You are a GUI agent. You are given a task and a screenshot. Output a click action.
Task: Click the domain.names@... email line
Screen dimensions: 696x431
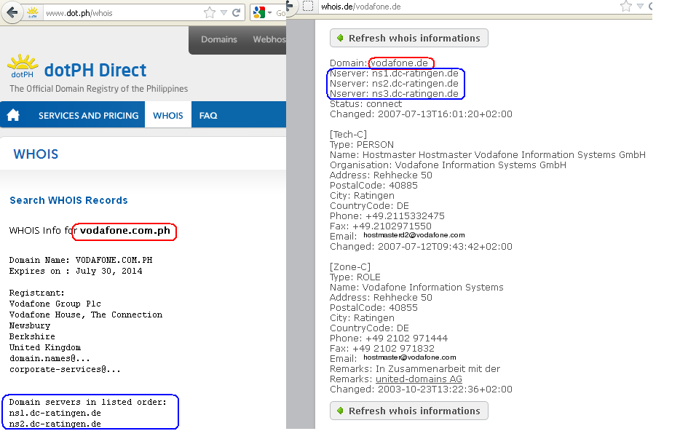coord(50,358)
